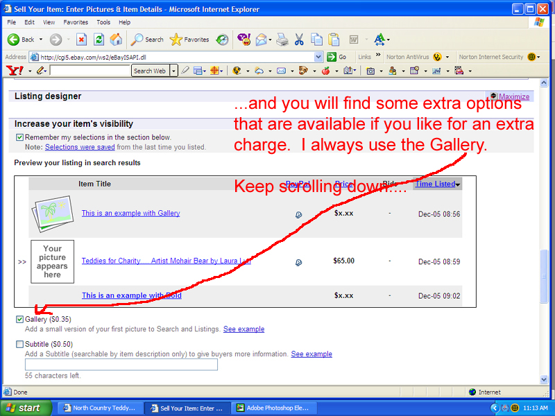The height and width of the screenshot is (416, 555).
Task: Go to Home page icon
Action: pos(117,40)
